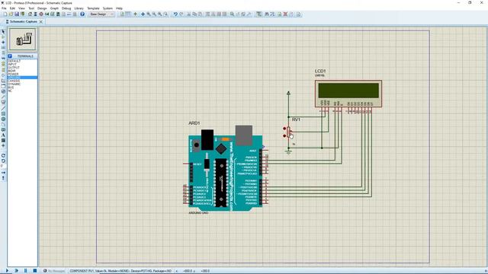The height and width of the screenshot is (274, 488).
Task: Open the Template menu
Action: coord(93,8)
